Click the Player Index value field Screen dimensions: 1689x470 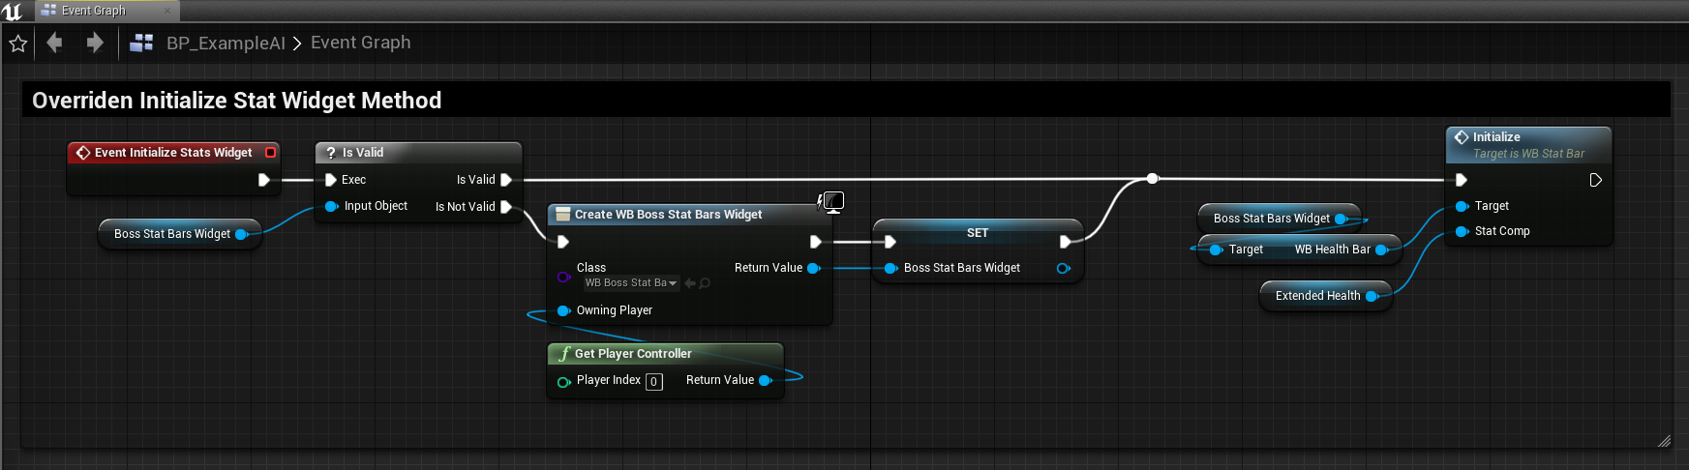click(654, 382)
